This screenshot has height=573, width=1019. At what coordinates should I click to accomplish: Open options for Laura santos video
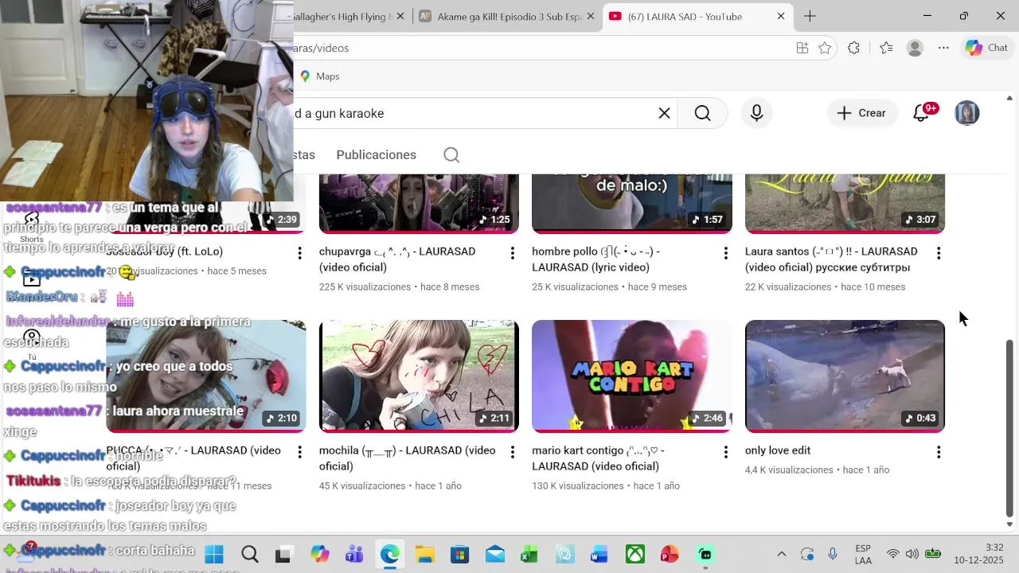[939, 253]
